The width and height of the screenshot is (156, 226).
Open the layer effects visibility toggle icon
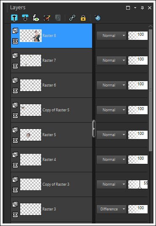coord(36,18)
